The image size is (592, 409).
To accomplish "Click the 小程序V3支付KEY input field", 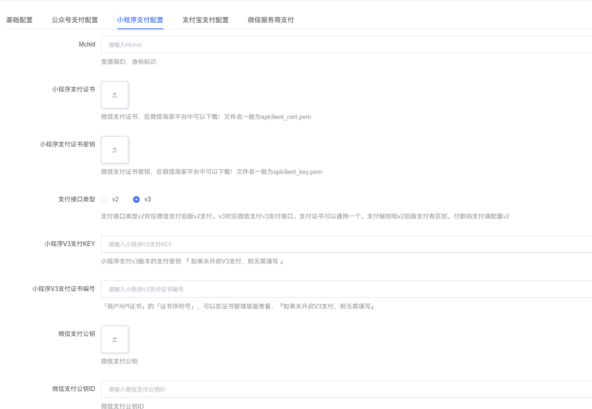I will [346, 244].
